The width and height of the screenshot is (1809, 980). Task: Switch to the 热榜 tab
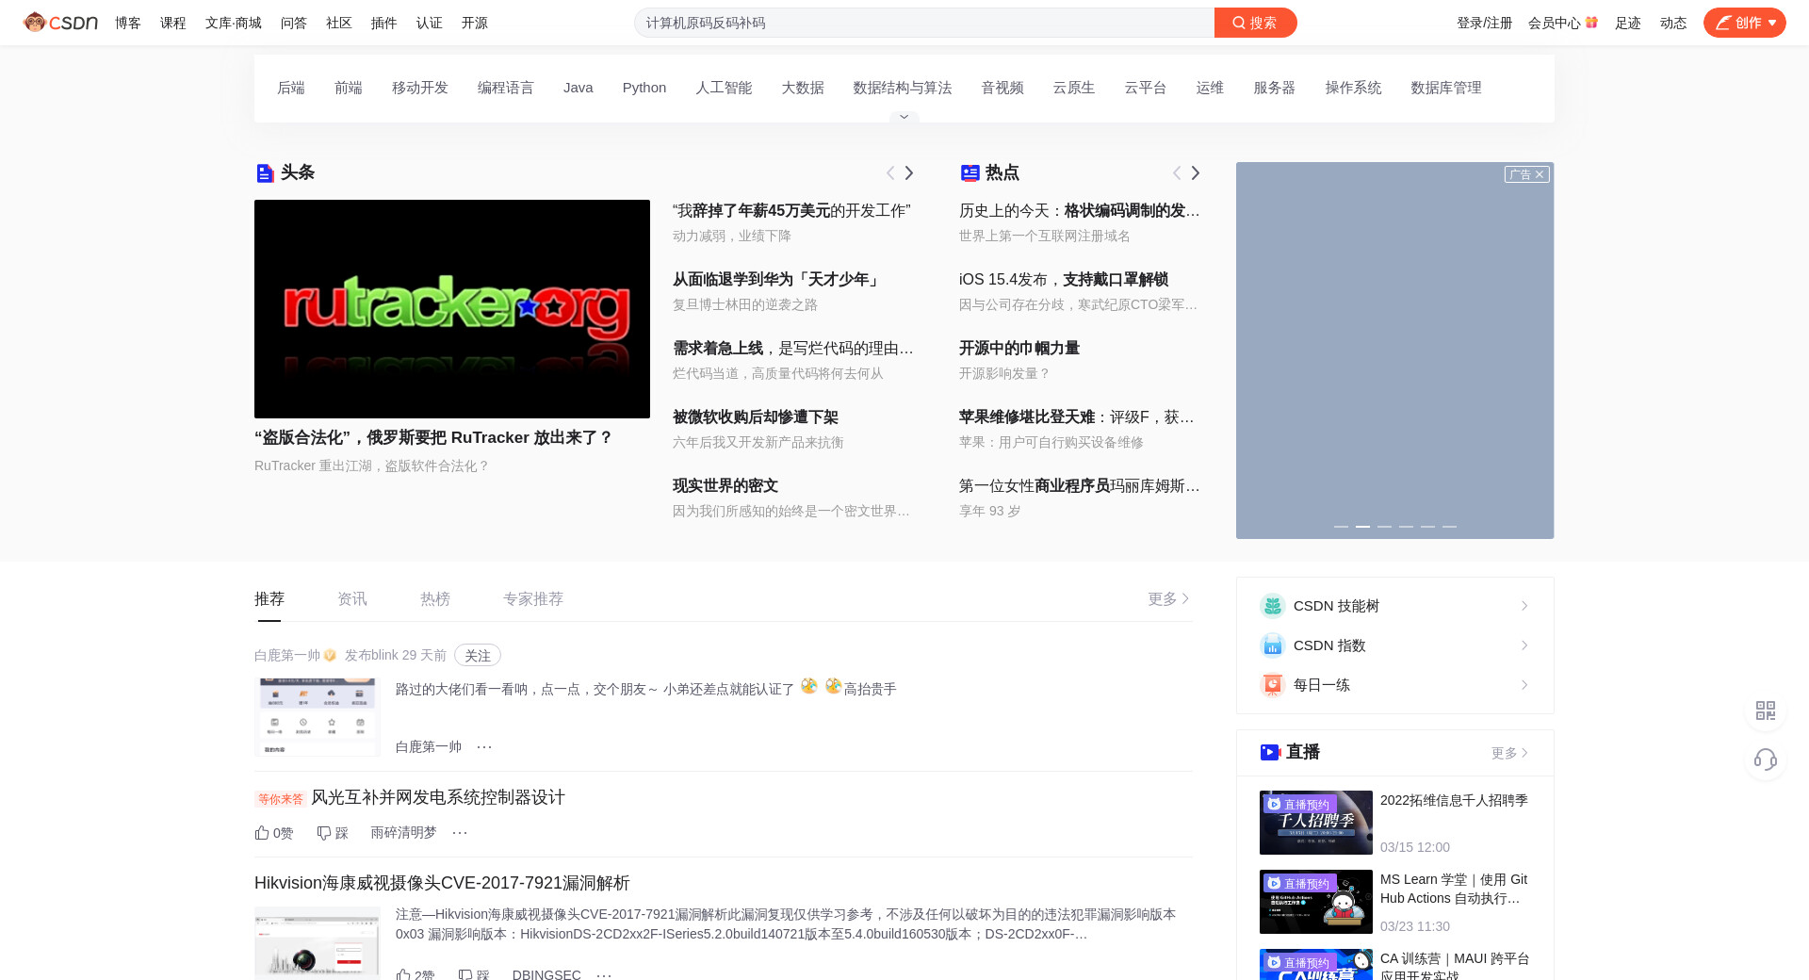[x=434, y=599]
